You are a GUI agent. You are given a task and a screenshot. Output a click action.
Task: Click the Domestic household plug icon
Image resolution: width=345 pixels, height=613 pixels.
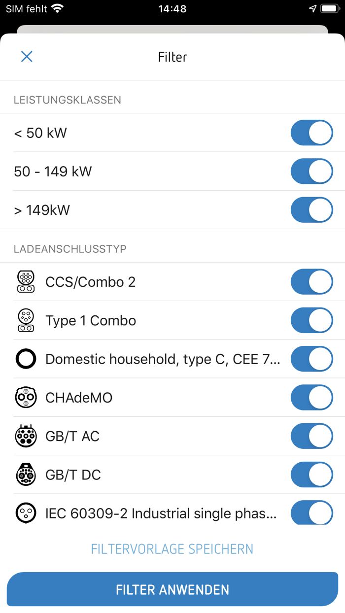[26, 359]
